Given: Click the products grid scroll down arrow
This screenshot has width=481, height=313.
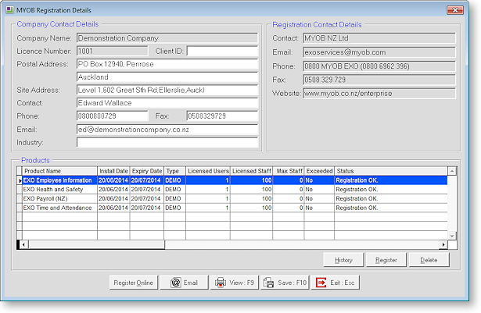Looking at the screenshot, I should [452, 236].
